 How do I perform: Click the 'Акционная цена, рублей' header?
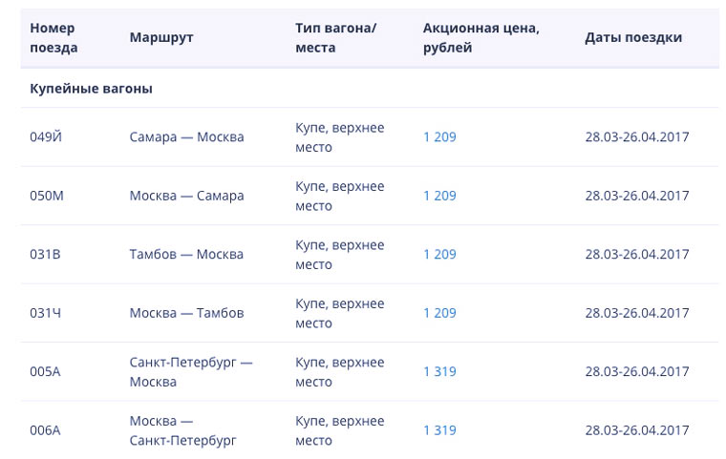tap(480, 38)
